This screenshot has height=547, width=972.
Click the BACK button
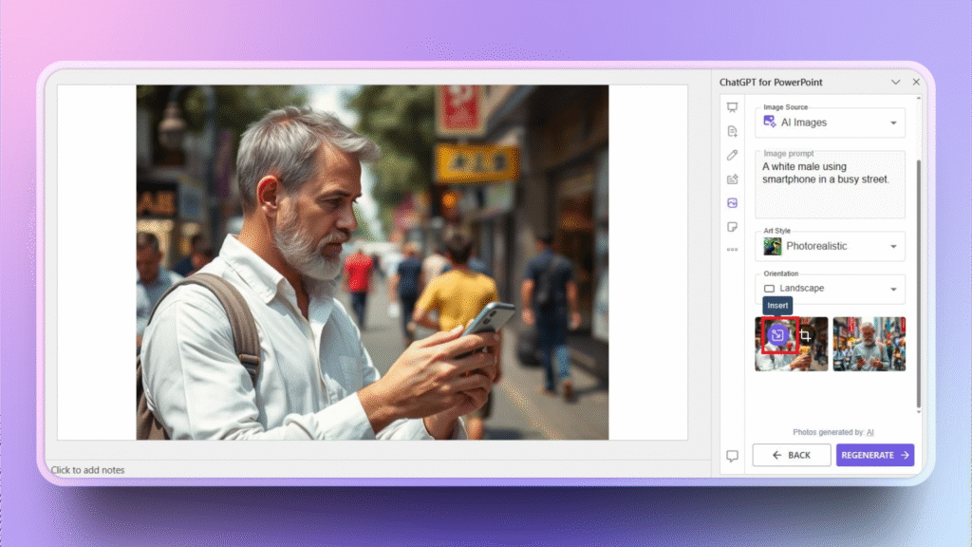(791, 455)
